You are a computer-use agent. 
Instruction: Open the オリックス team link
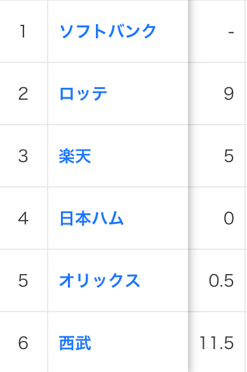100,280
